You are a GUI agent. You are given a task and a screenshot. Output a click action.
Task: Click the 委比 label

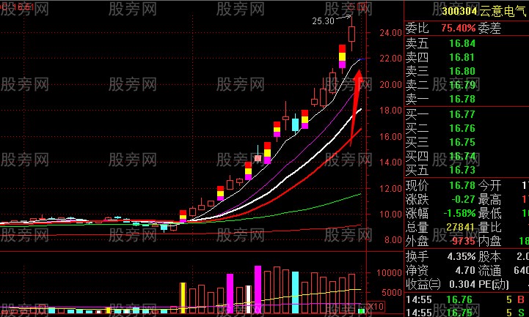point(417,29)
